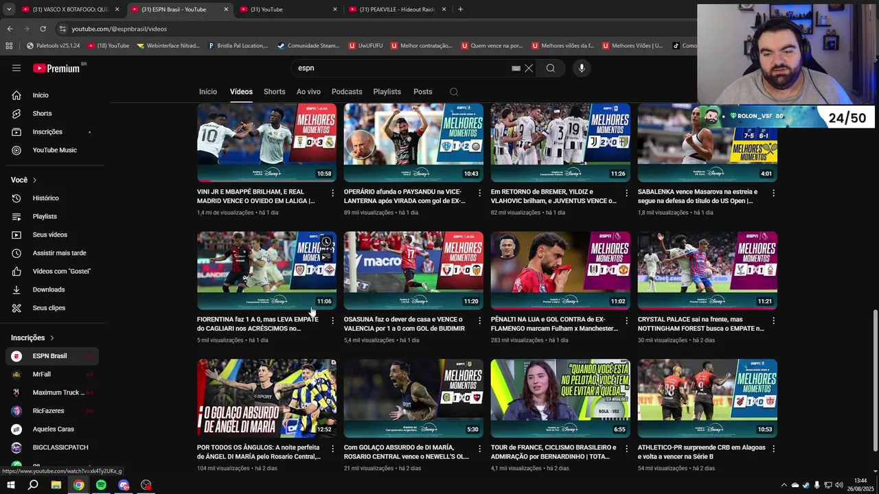Open RicFazeres subscription channel
Viewport: 879px width, 494px height.
coord(52,411)
